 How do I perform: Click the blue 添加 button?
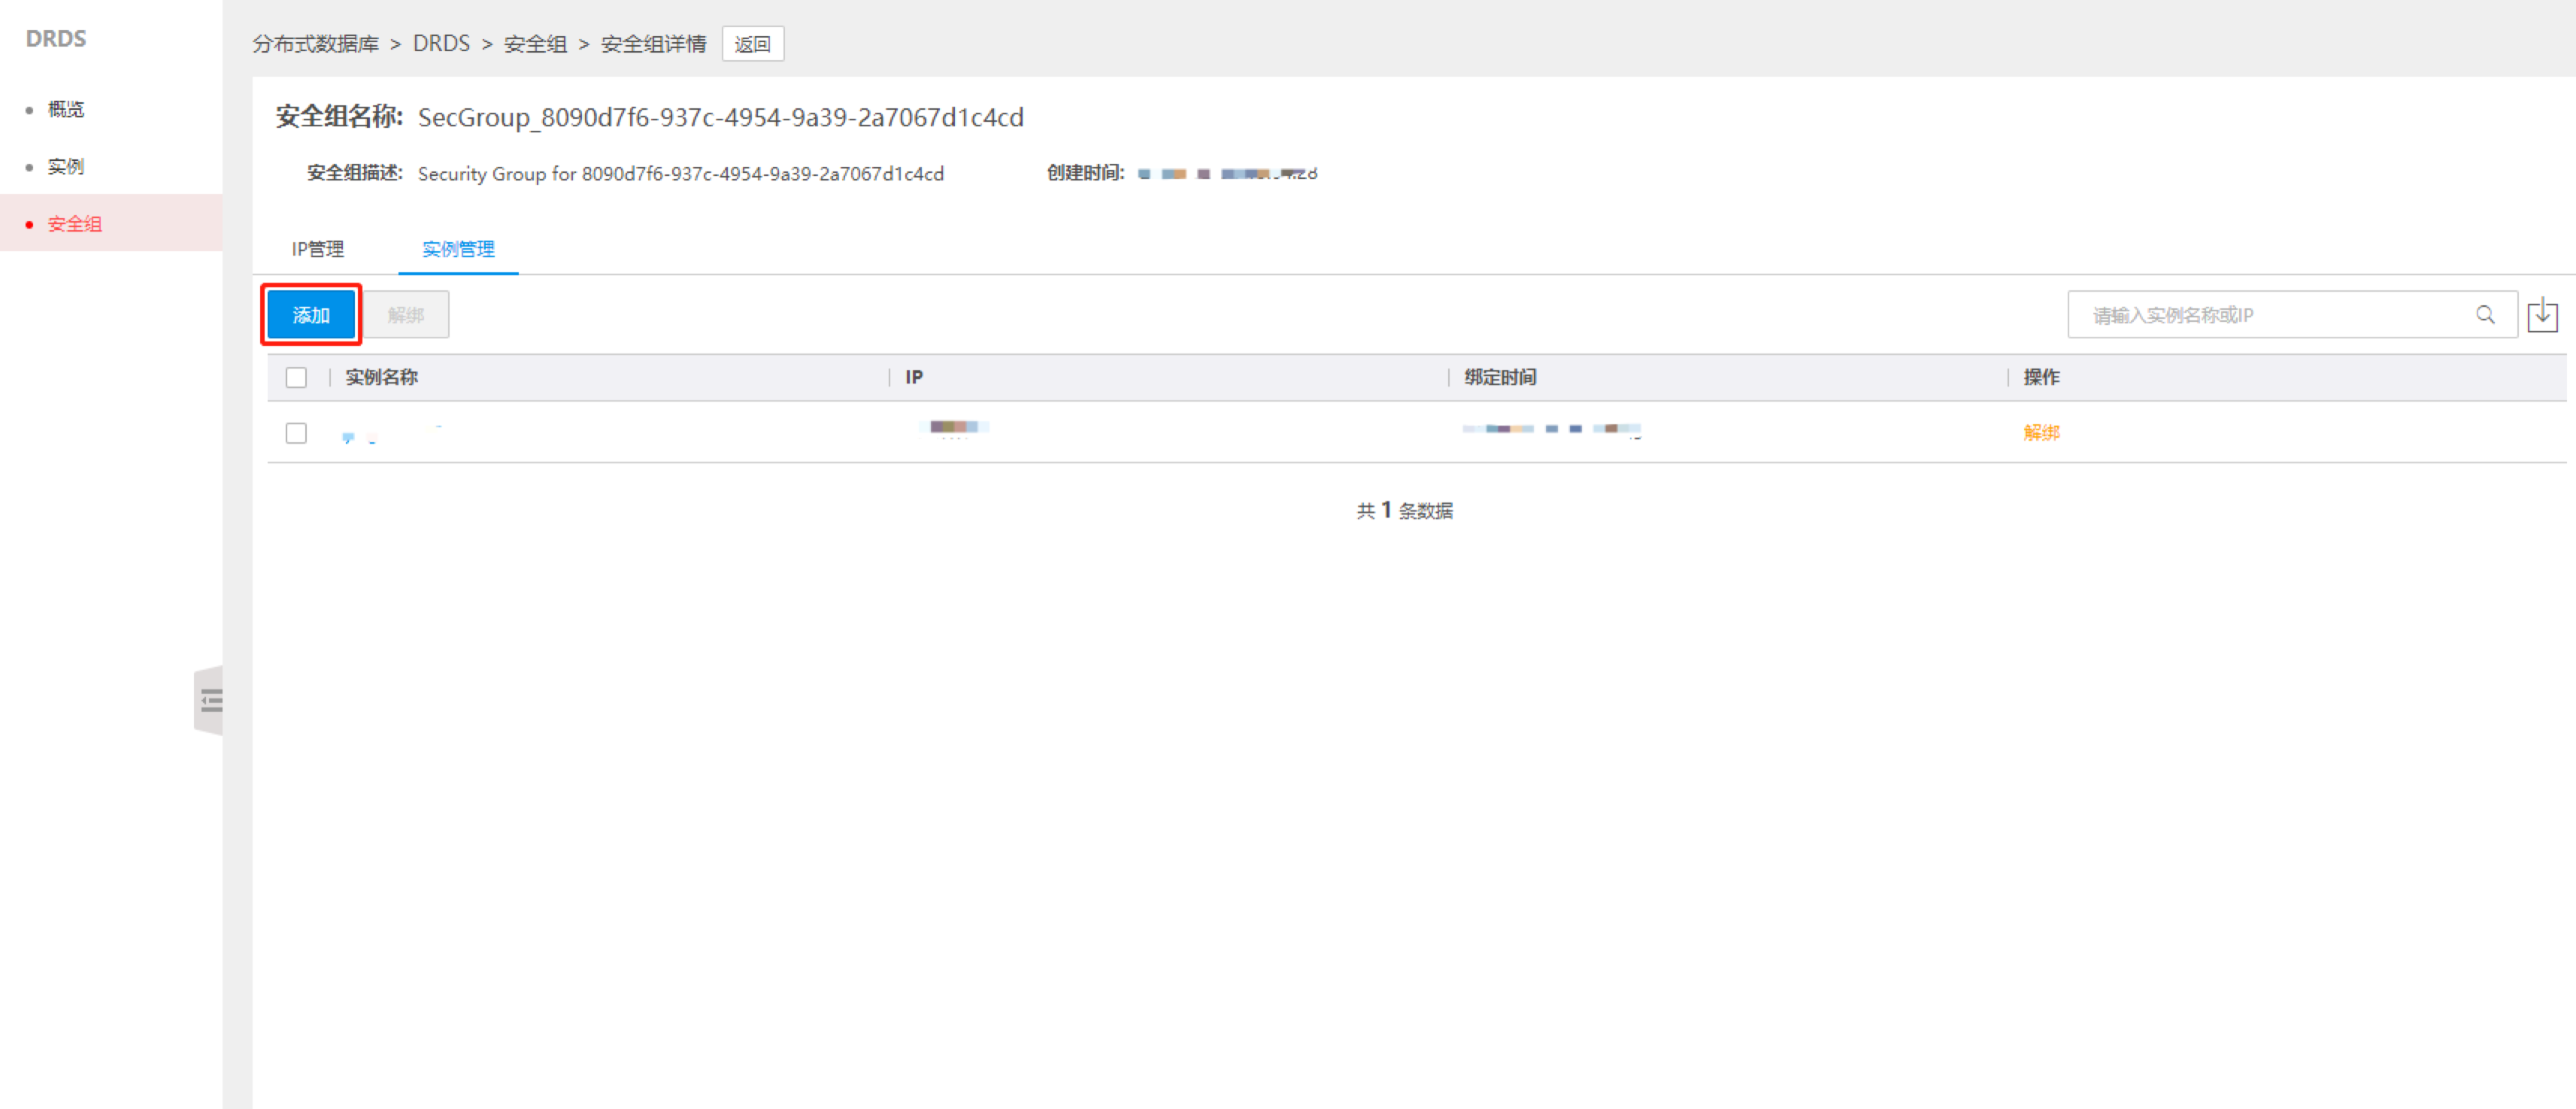pyautogui.click(x=311, y=315)
